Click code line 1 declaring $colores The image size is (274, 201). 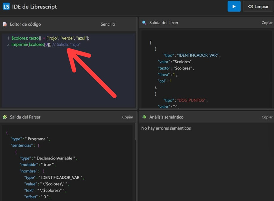[50, 38]
